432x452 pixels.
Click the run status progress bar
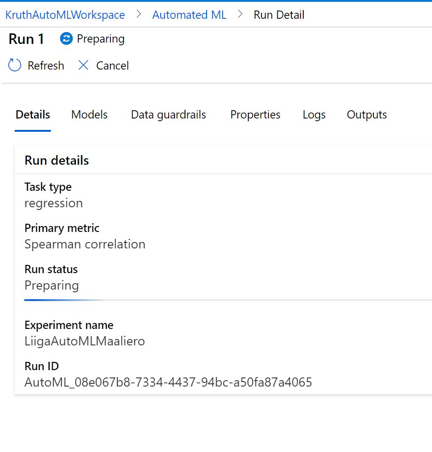tap(228, 300)
